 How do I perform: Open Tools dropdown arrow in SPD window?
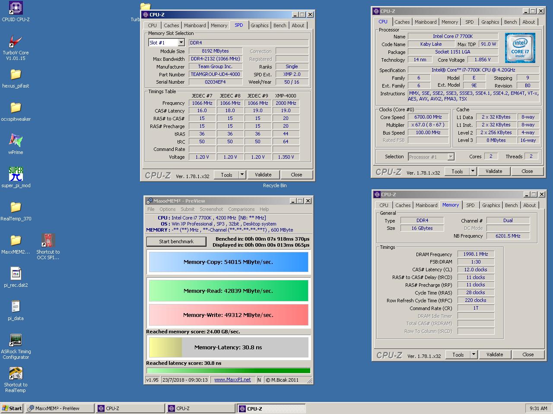[242, 175]
